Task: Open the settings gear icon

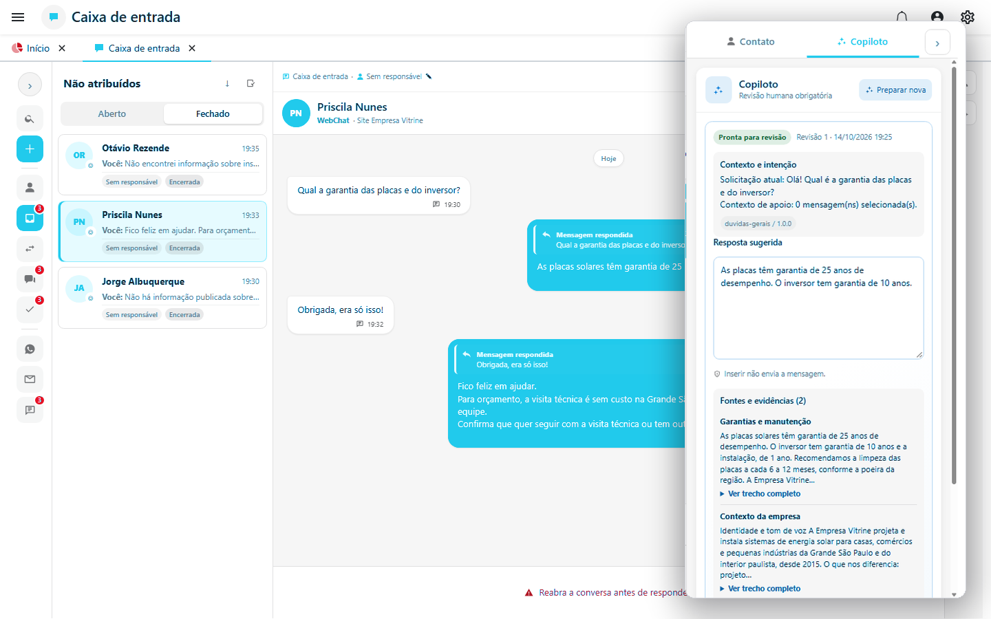Action: 968,17
